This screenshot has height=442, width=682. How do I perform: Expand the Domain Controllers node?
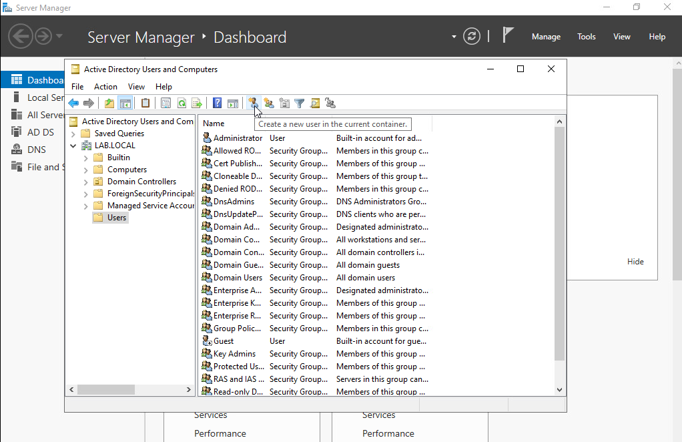click(85, 182)
